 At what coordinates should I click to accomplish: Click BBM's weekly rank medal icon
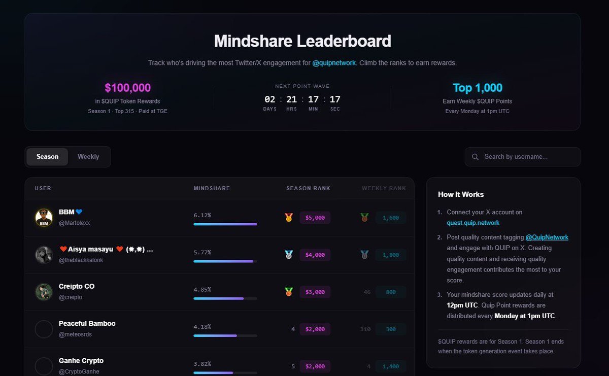pos(364,218)
